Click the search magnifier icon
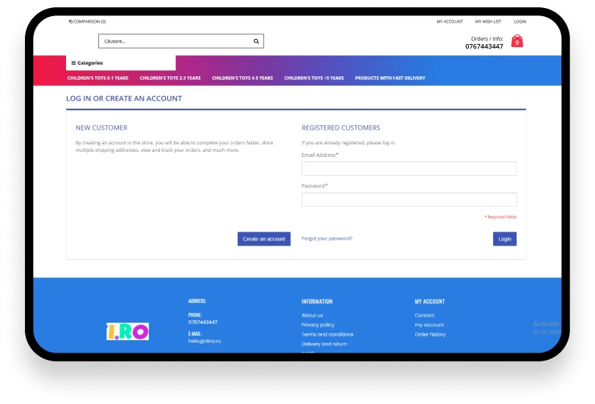Image resolution: width=595 pixels, height=404 pixels. (256, 41)
